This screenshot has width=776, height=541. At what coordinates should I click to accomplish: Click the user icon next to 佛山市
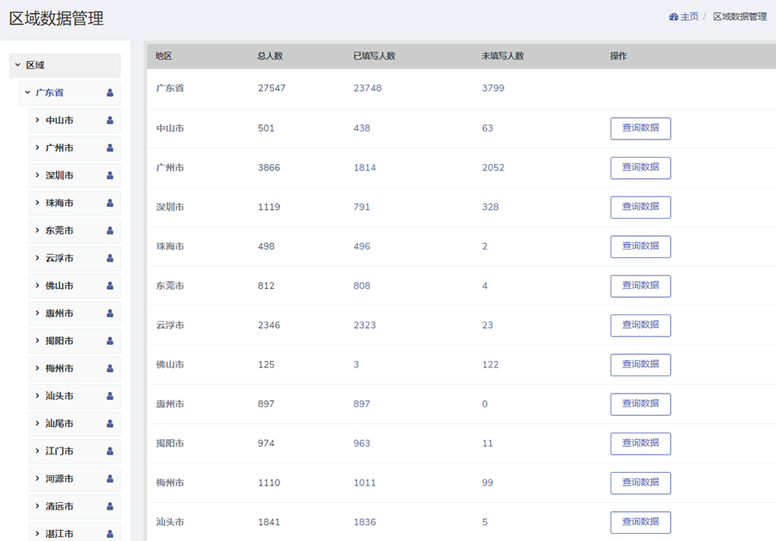pos(110,286)
